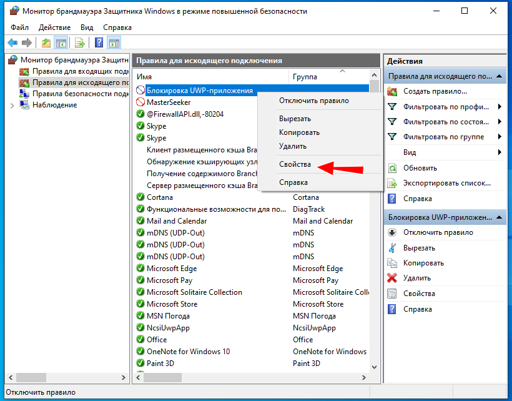Select the MSN Погода rule name
The width and height of the screenshot is (512, 401).
coord(168,316)
